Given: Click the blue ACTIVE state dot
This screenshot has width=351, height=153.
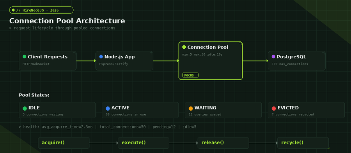Looking at the screenshot, I should point(108,109).
